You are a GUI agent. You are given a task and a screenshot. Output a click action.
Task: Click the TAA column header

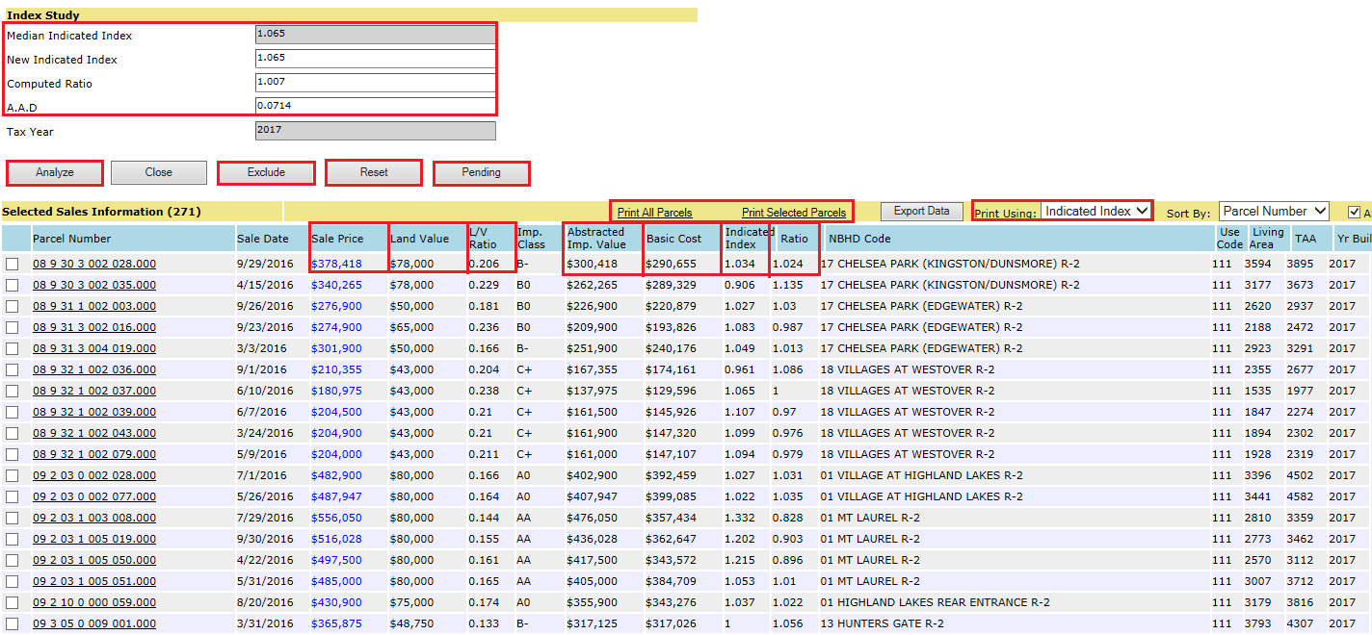click(x=1306, y=239)
